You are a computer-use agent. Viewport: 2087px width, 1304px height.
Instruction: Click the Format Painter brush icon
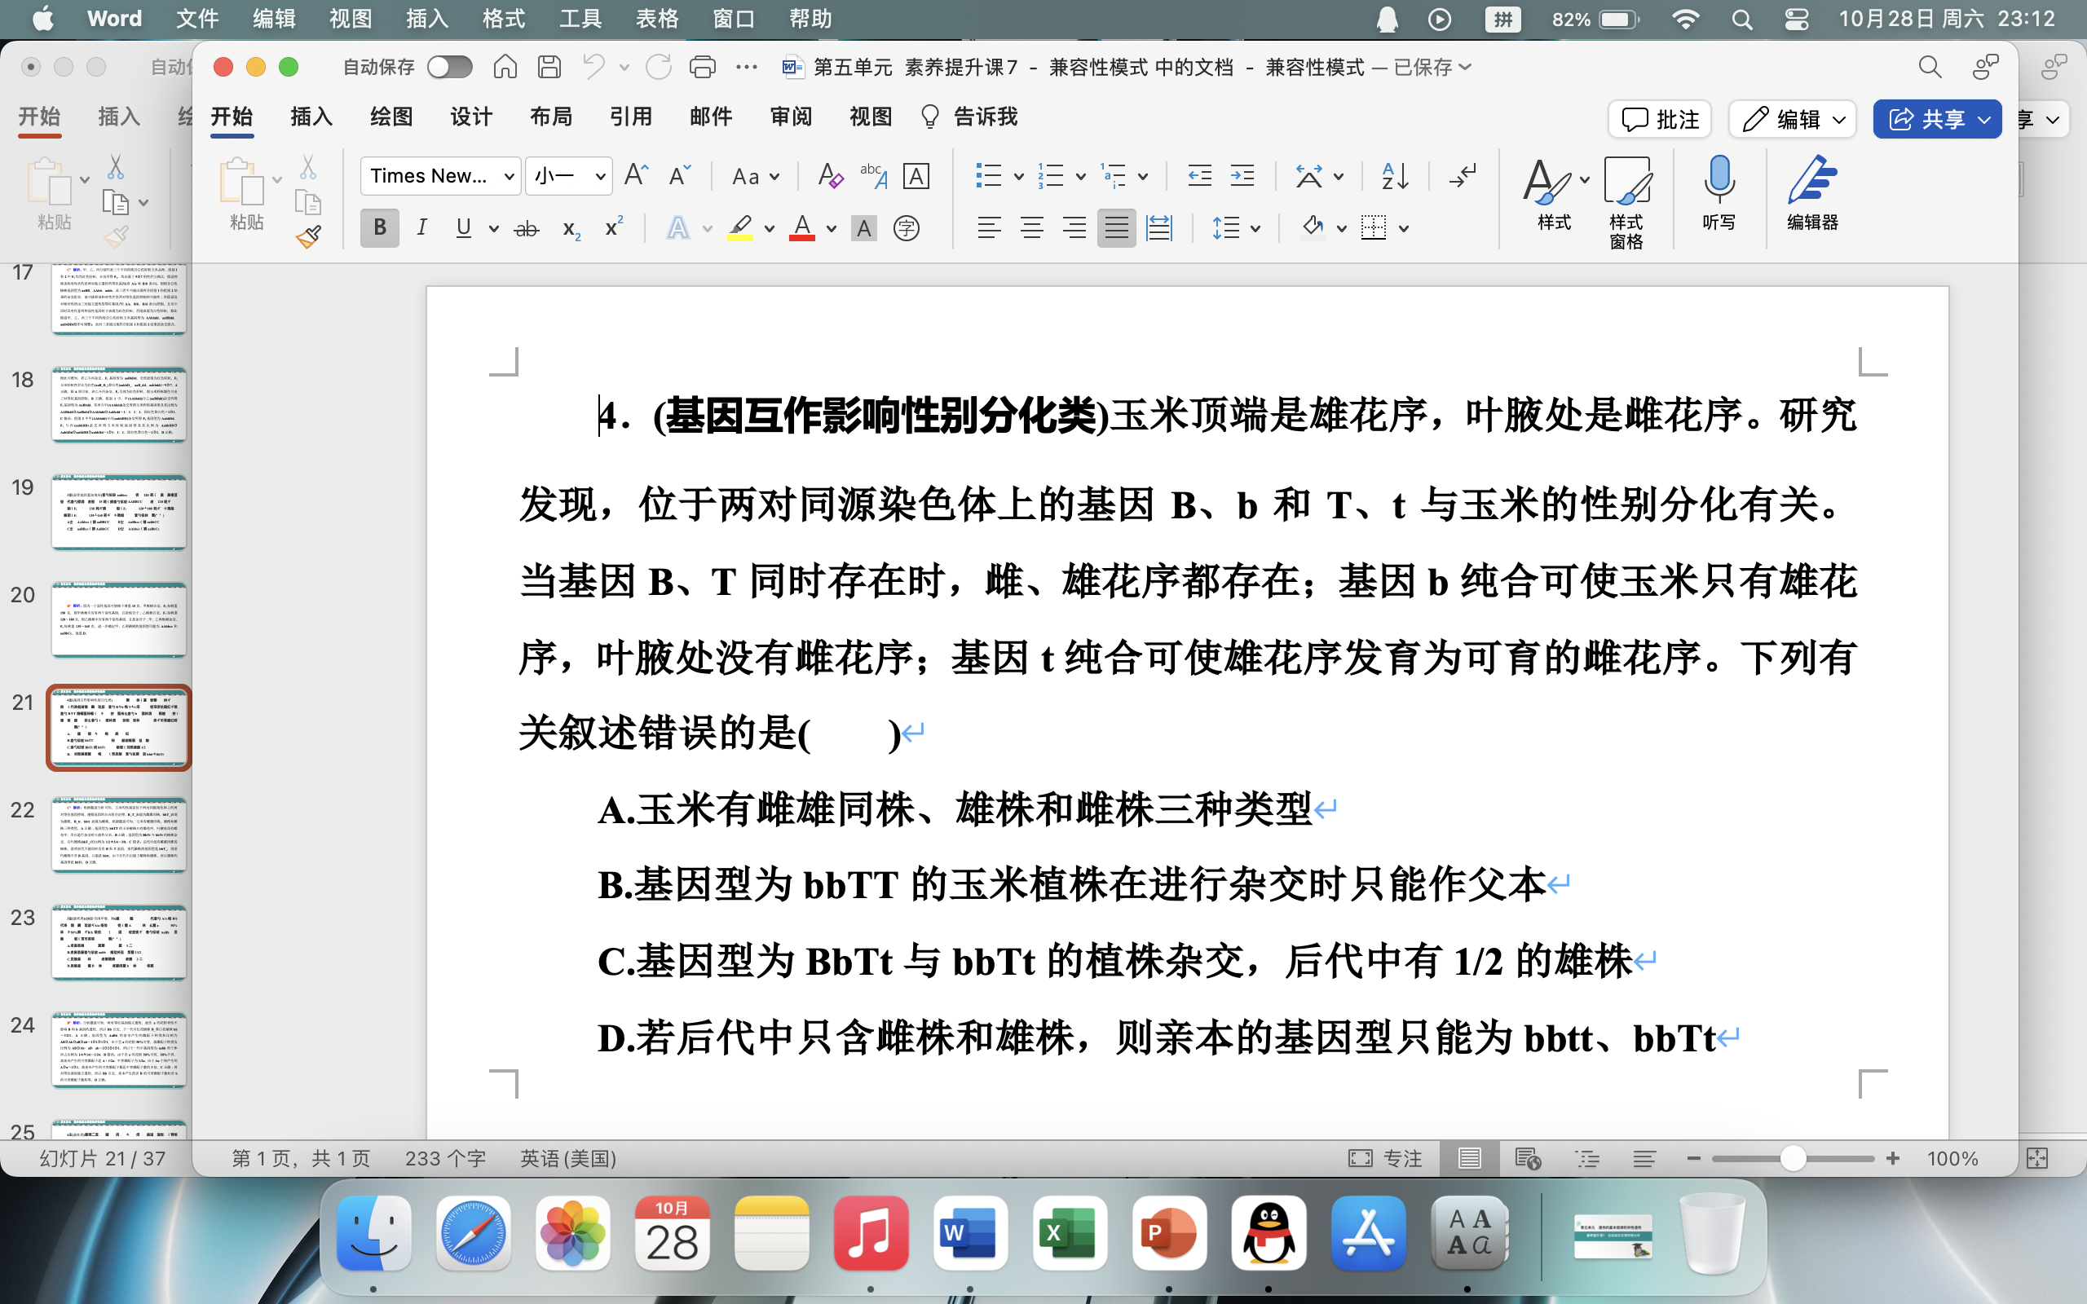click(x=308, y=236)
